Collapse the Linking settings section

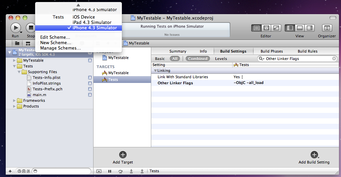coord(155,70)
